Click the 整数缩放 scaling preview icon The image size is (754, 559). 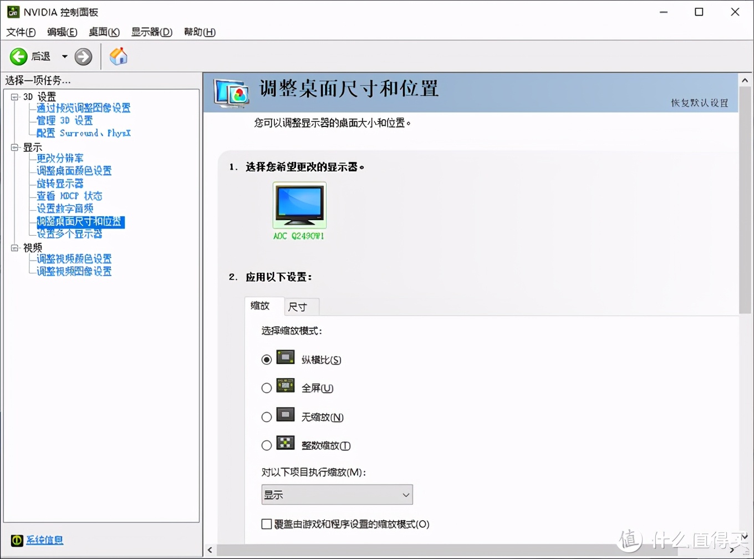[x=286, y=444]
